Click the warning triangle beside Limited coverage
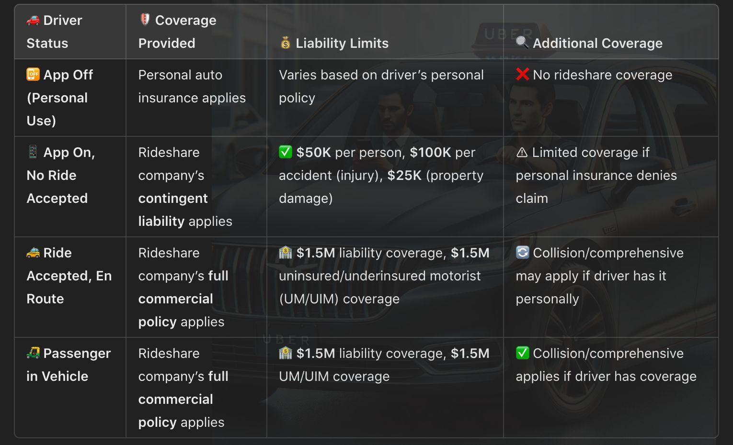The width and height of the screenshot is (733, 445). point(522,153)
